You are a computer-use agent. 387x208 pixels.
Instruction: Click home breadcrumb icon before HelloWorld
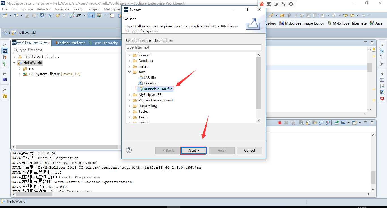coord(5,33)
